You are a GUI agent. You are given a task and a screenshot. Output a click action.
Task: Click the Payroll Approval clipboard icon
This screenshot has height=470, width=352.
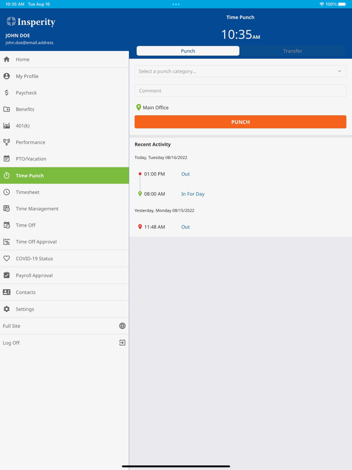point(7,275)
